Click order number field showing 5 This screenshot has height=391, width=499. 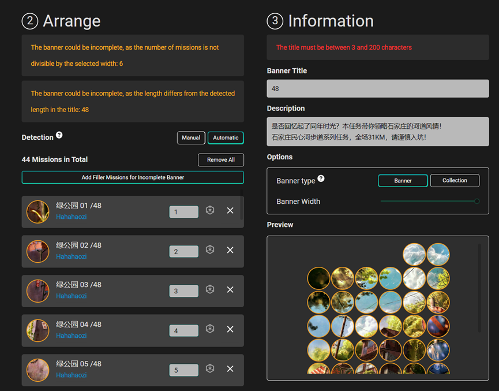[x=184, y=370]
